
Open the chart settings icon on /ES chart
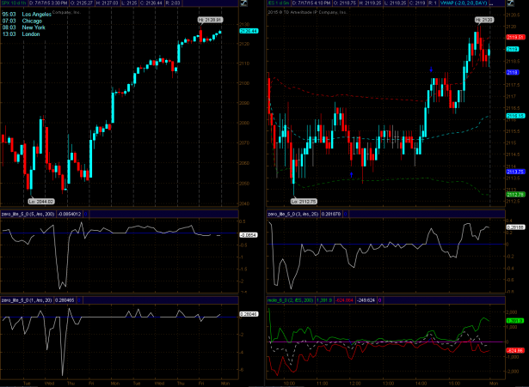tap(510, 3)
